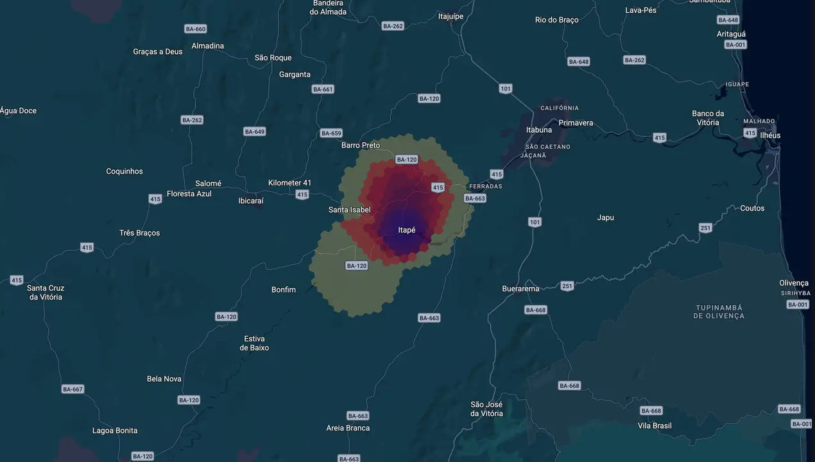Select the Aritaguá label

[x=732, y=33]
